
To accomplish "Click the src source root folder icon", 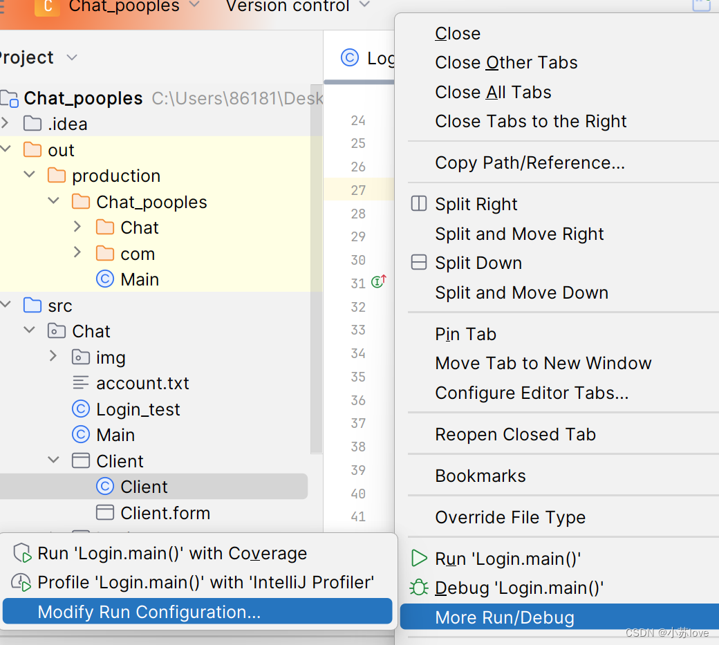I will click(32, 305).
